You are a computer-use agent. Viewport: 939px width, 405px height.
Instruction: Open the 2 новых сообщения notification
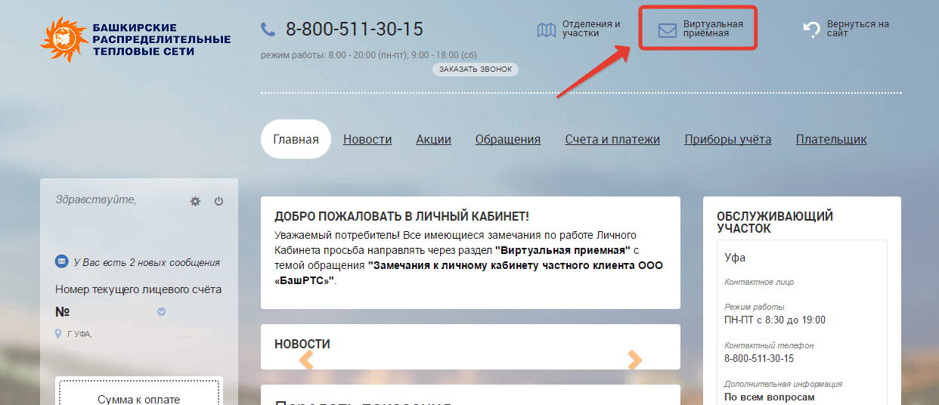[x=147, y=262]
